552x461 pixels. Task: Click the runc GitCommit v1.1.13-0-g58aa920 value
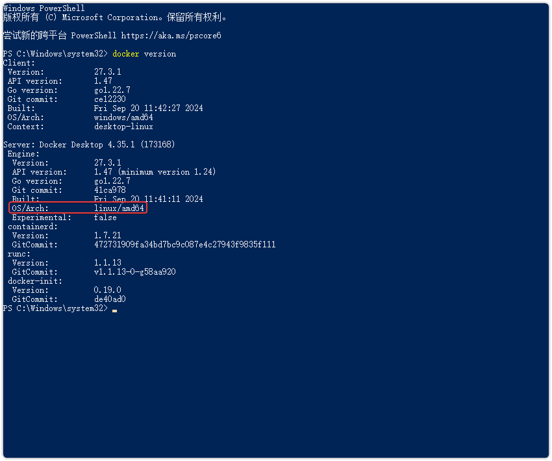(135, 272)
